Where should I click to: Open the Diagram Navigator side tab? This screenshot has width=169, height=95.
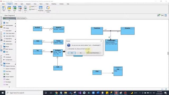click(1, 22)
